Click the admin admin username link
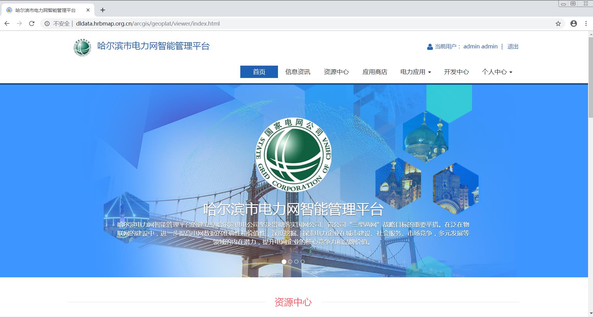This screenshot has width=593, height=318. [481, 47]
